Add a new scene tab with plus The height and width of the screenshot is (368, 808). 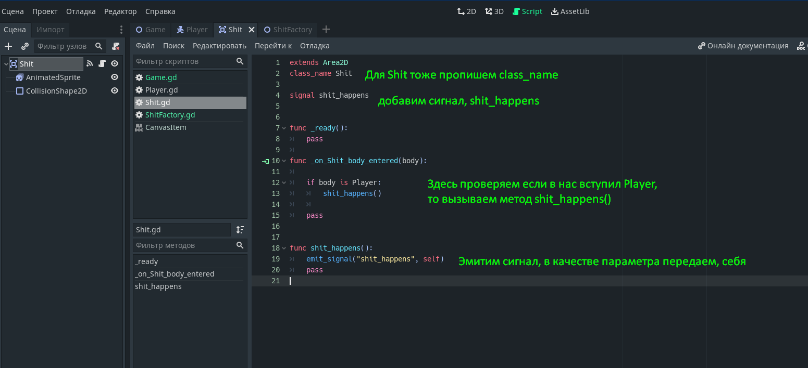(x=326, y=30)
